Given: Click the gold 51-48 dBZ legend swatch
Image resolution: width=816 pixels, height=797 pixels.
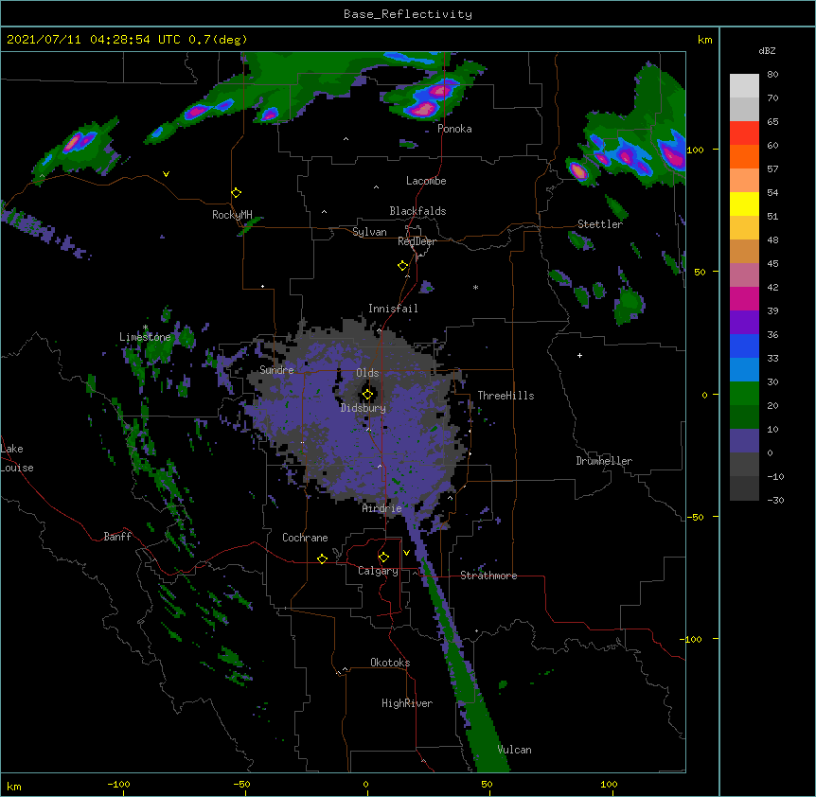Looking at the screenshot, I should tap(744, 228).
